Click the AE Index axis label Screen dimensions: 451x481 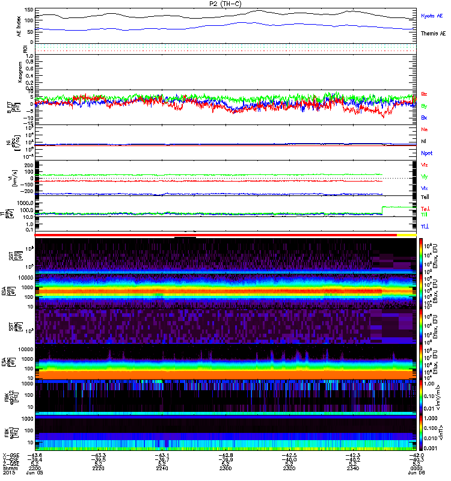[x=19, y=26]
